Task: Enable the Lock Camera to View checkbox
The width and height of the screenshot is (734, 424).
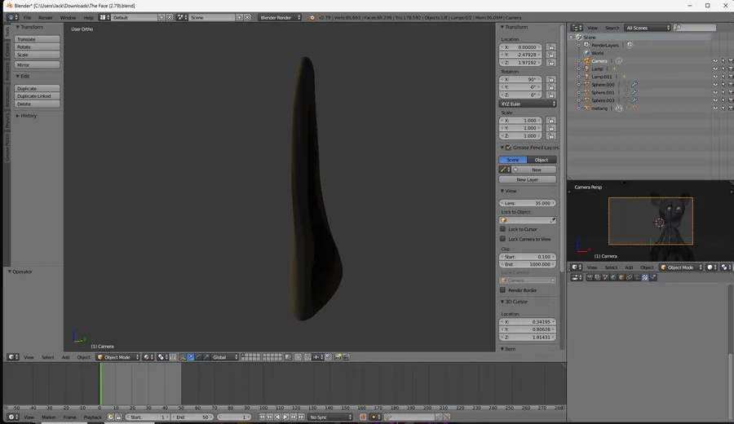Action: (502, 239)
